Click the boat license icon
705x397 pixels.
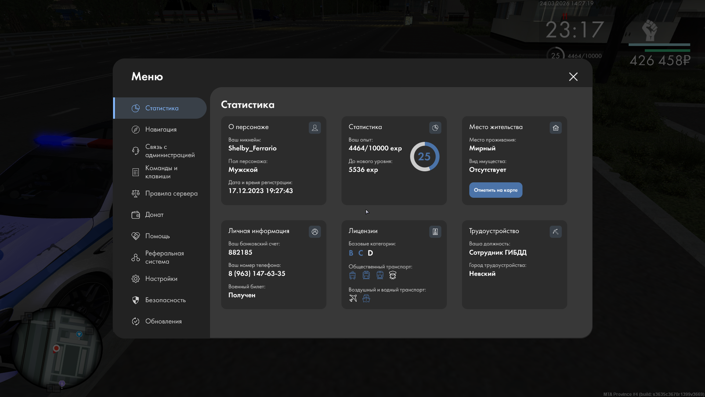point(366,298)
